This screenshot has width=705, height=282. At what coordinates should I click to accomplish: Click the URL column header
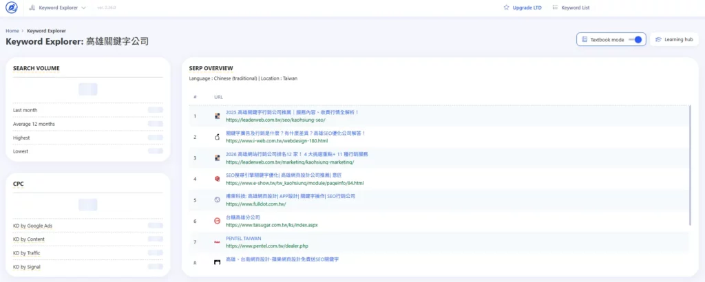[218, 97]
